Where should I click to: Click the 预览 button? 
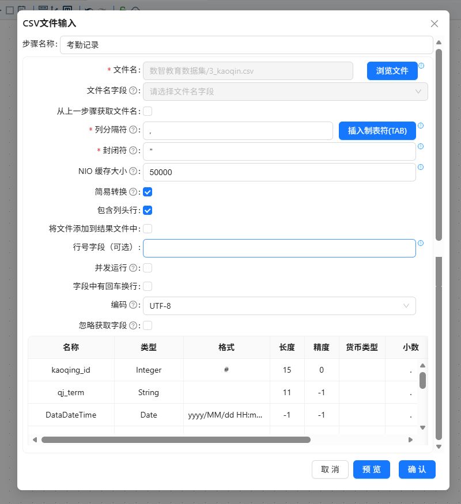click(371, 469)
